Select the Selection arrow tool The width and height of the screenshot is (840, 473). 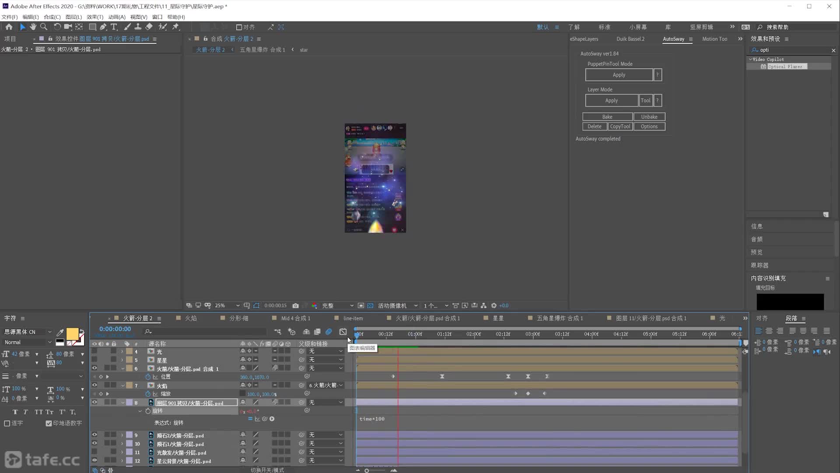click(23, 27)
